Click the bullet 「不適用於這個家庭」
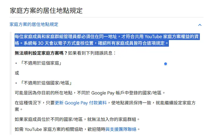Screen dimensions: 217x140 (x=41, y=63)
